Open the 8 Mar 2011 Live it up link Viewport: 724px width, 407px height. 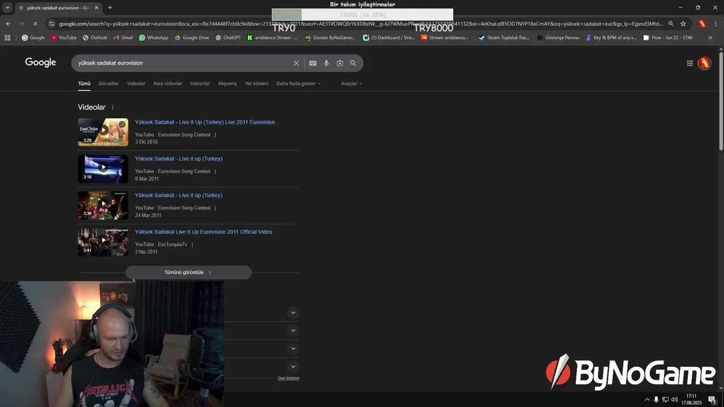(x=179, y=159)
